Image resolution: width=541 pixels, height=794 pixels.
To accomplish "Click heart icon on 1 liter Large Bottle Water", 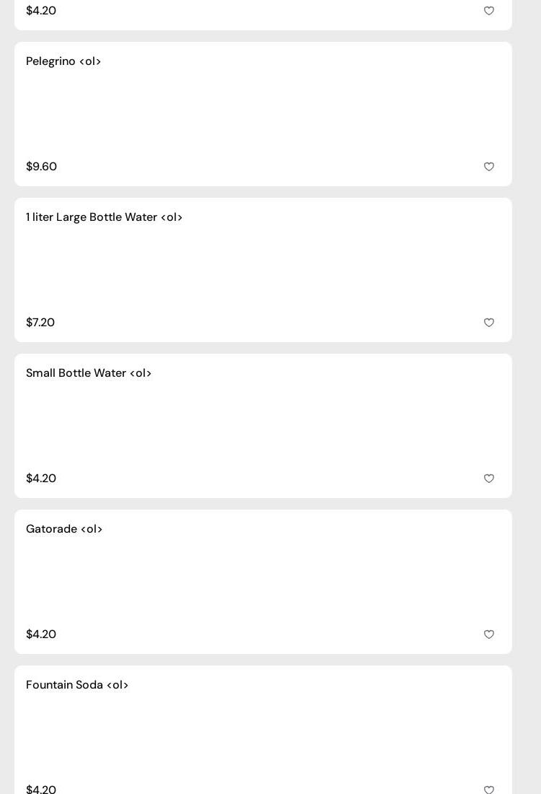I will click(x=489, y=323).
